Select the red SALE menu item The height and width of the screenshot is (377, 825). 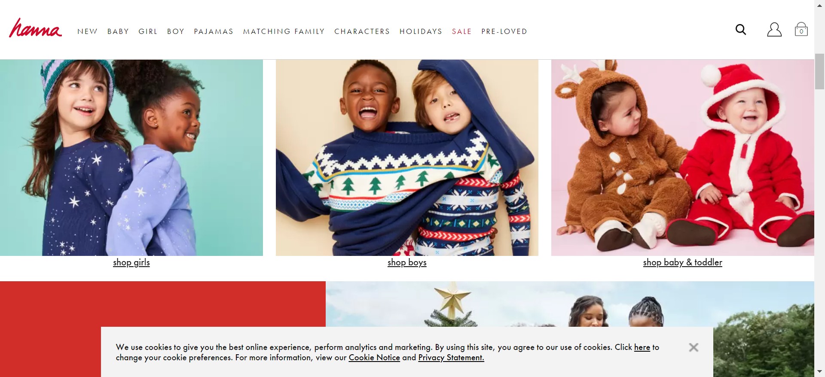pyautogui.click(x=462, y=31)
